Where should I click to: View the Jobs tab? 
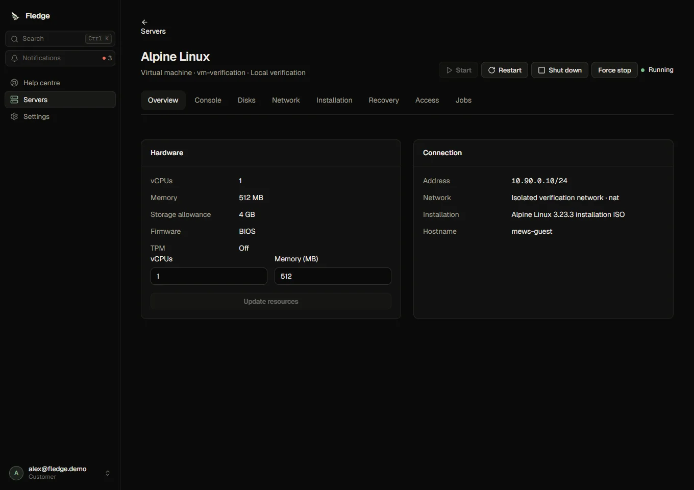(463, 101)
